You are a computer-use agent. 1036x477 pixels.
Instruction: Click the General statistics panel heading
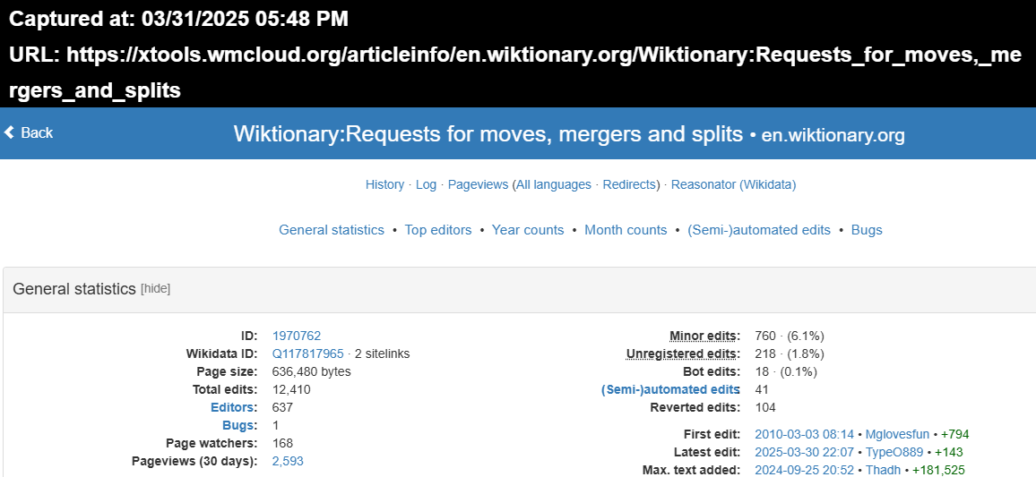coord(74,289)
